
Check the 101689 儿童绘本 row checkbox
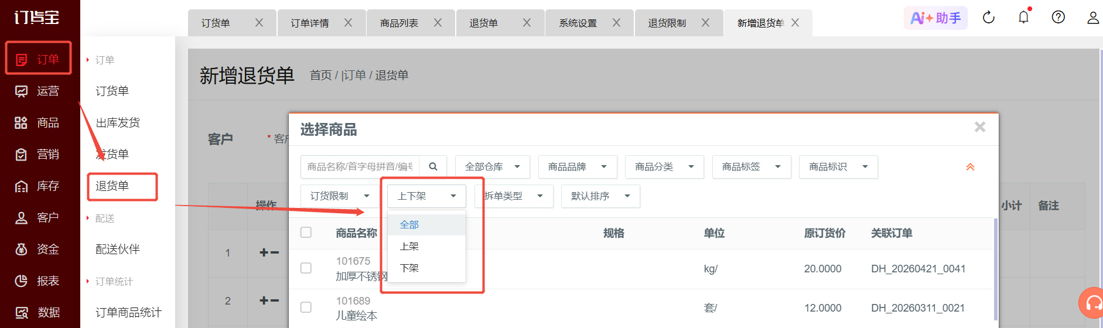click(306, 307)
